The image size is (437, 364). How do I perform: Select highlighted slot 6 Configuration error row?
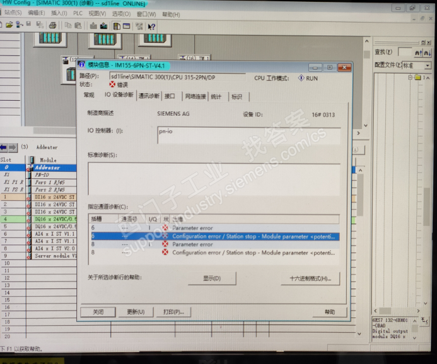[214, 236]
